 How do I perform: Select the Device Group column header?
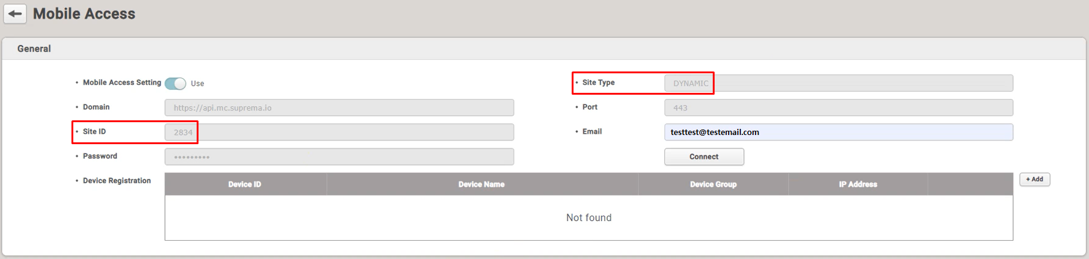tap(713, 184)
